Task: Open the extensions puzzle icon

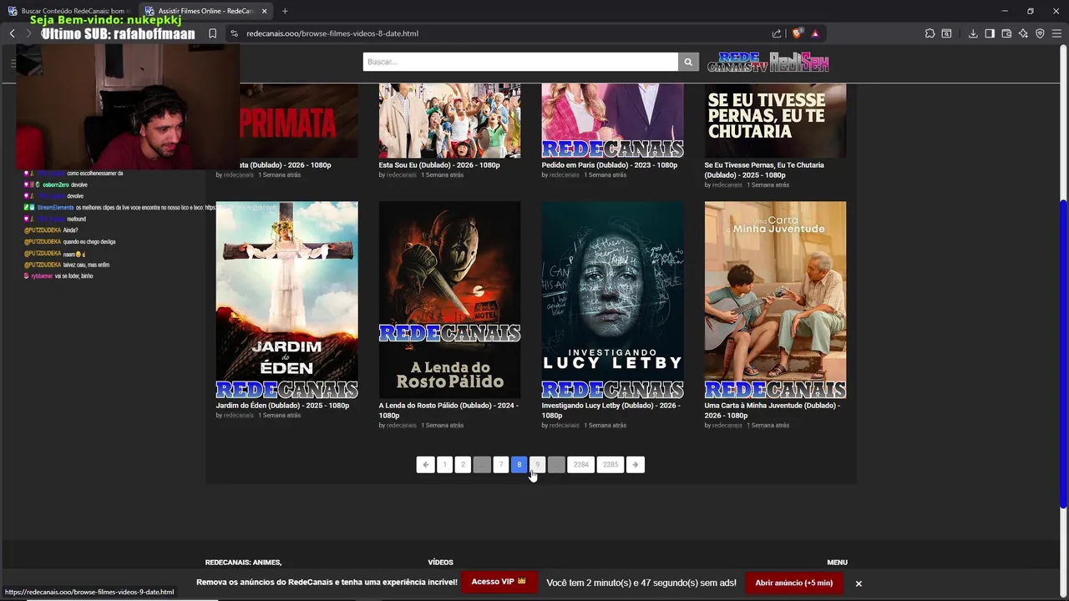Action: (x=930, y=33)
